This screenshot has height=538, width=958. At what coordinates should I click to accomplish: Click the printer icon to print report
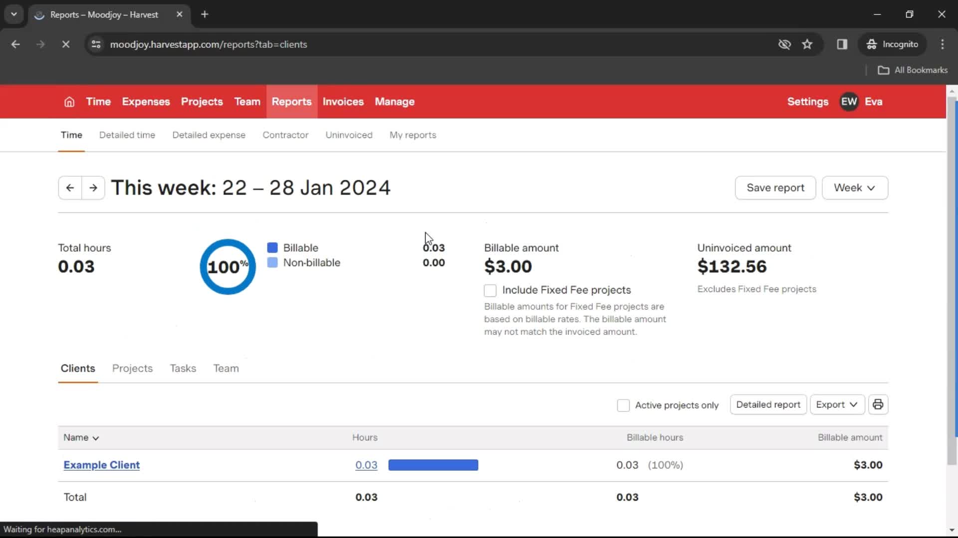878,404
